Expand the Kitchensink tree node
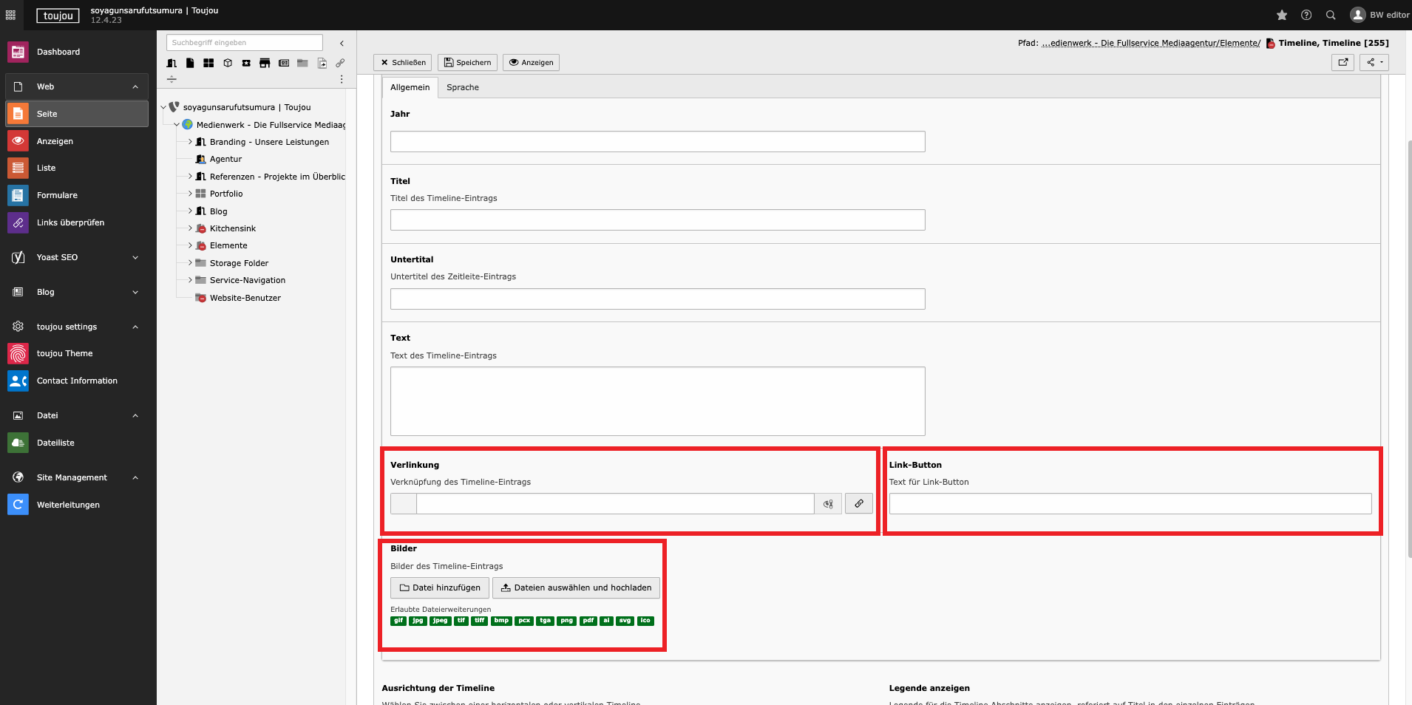This screenshot has width=1412, height=705. (x=190, y=228)
